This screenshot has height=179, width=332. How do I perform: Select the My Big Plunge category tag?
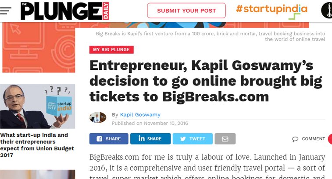[x=111, y=50]
